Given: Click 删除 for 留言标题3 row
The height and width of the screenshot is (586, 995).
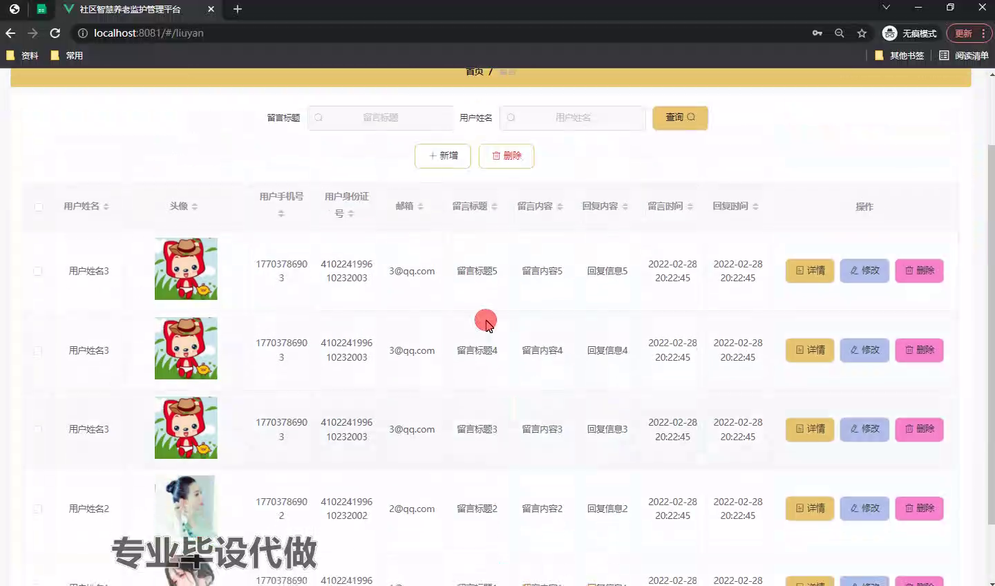Looking at the screenshot, I should tap(920, 429).
